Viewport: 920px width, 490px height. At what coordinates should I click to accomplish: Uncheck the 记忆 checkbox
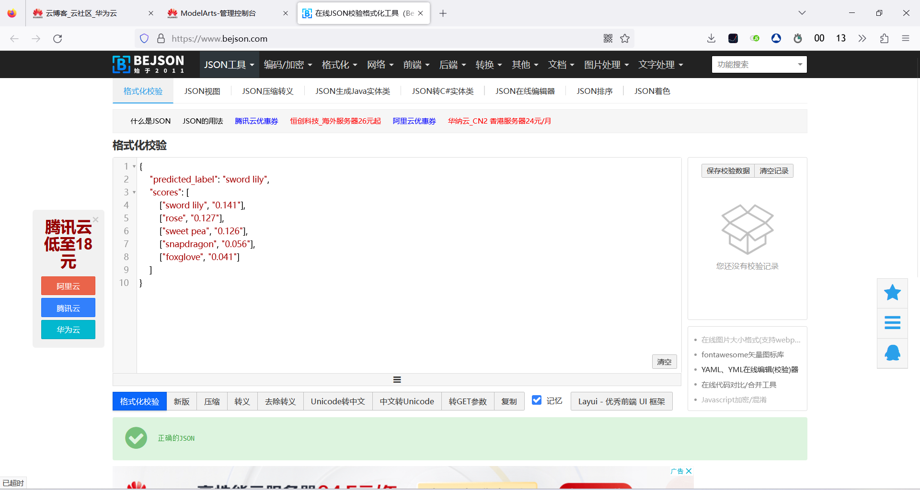[x=537, y=400]
